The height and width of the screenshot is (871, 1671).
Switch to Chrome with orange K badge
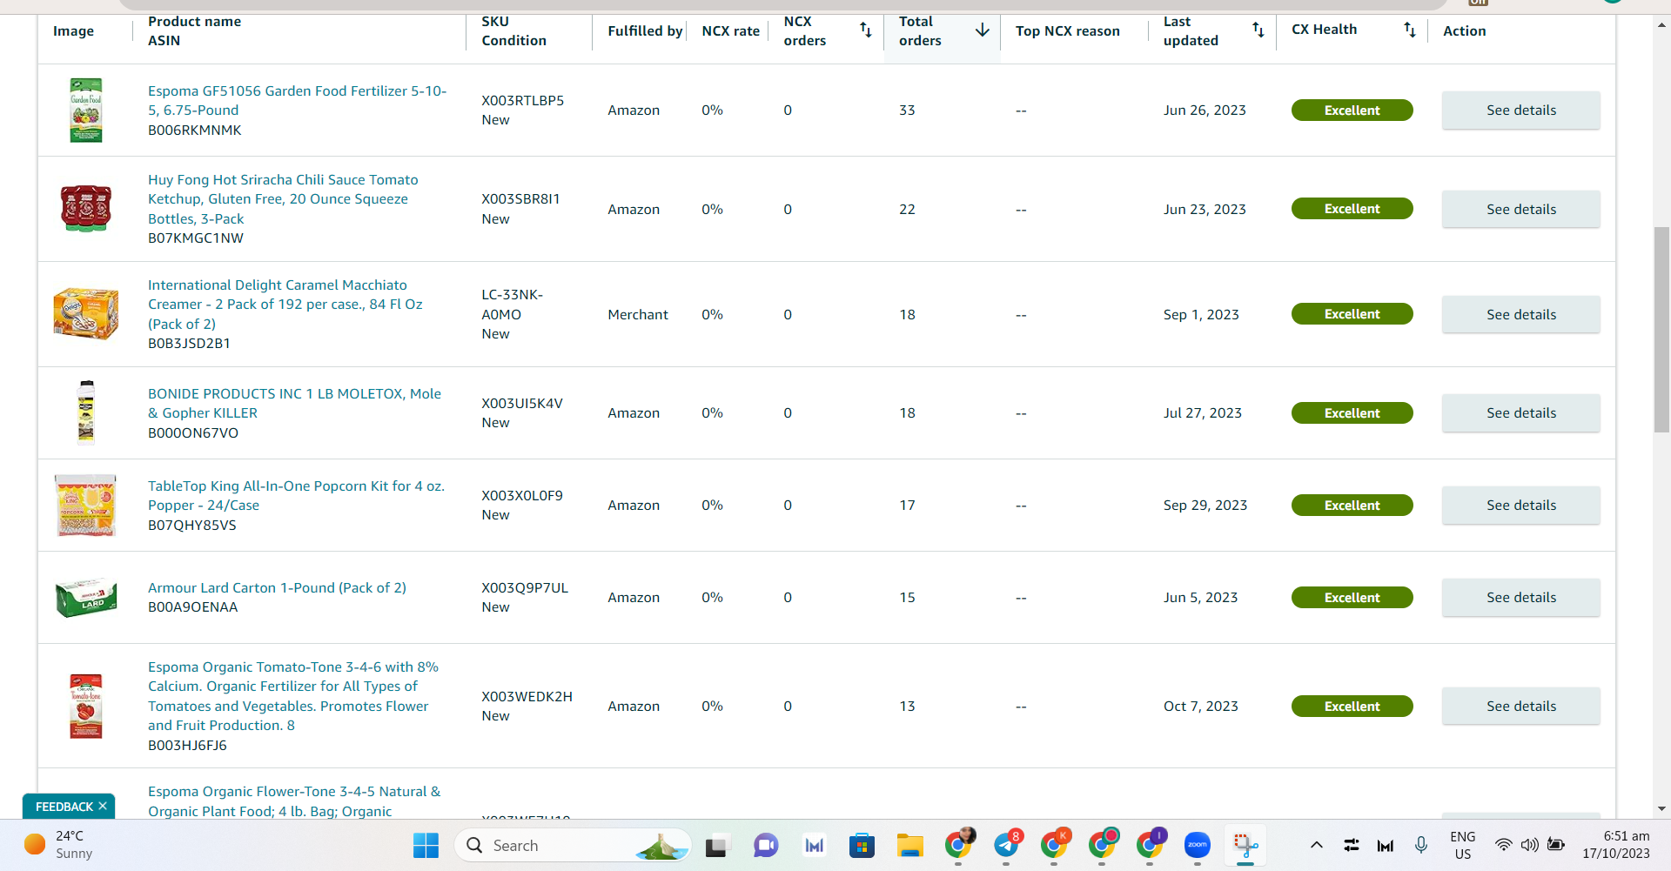click(1055, 845)
